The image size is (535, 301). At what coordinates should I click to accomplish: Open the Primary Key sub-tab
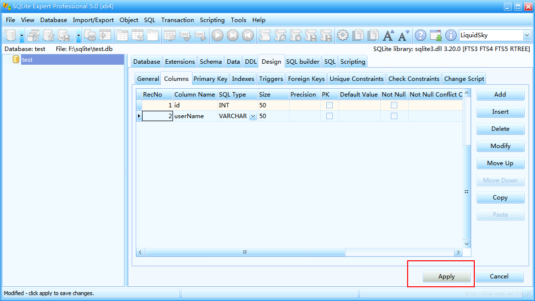coord(210,79)
